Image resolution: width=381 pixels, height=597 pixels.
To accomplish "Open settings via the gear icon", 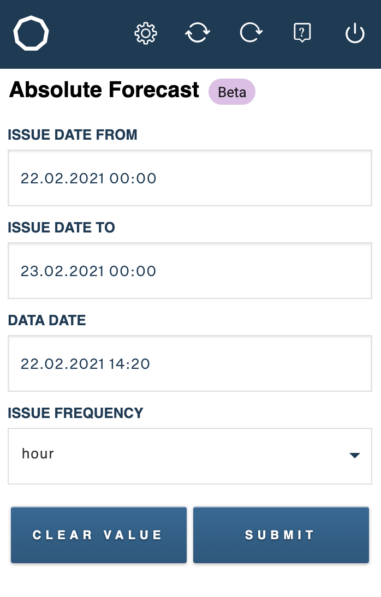I will tap(146, 33).
